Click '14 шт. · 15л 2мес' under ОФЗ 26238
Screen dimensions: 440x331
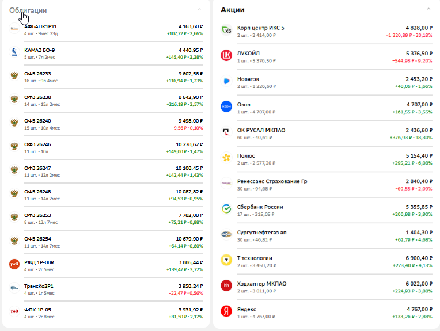[x=42, y=104]
